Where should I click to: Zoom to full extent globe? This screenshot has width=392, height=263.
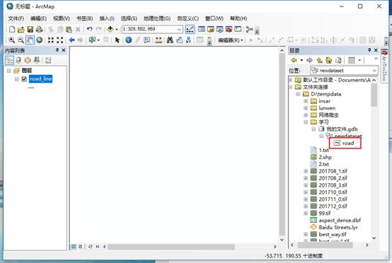tap(39, 40)
